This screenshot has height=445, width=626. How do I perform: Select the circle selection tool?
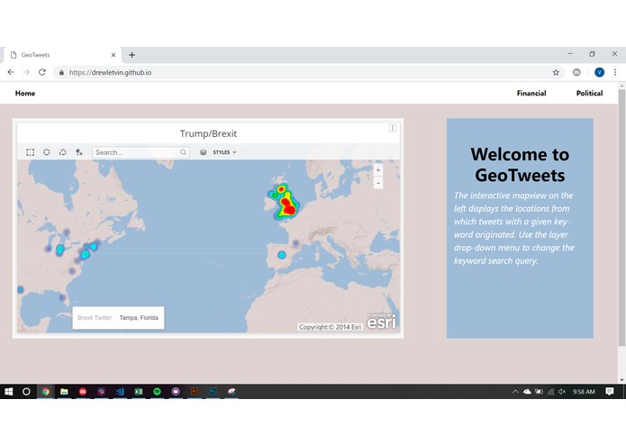[x=46, y=152]
